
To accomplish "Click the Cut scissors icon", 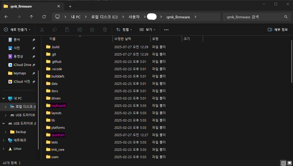I will (x=42, y=30).
